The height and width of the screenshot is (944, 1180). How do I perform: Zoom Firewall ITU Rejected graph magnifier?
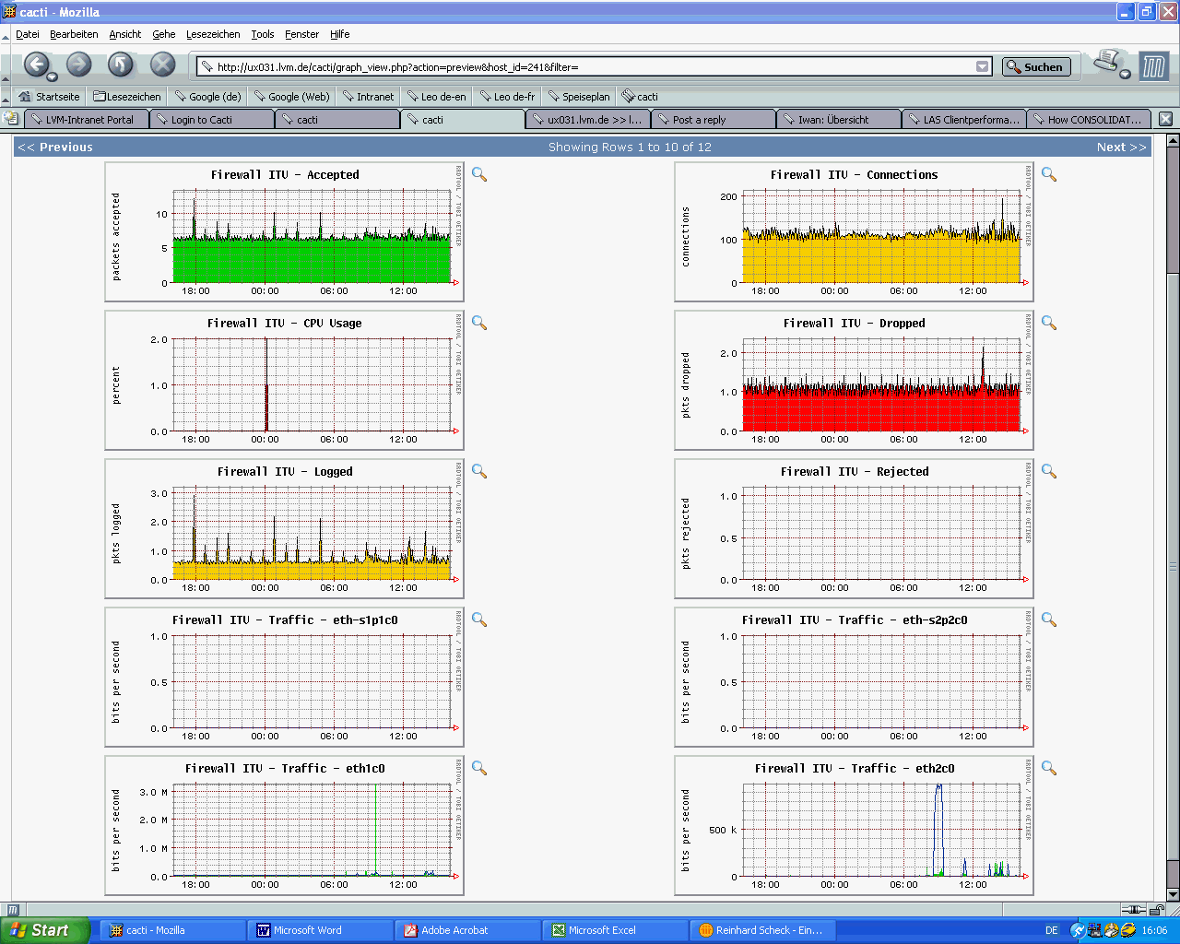tap(1049, 471)
